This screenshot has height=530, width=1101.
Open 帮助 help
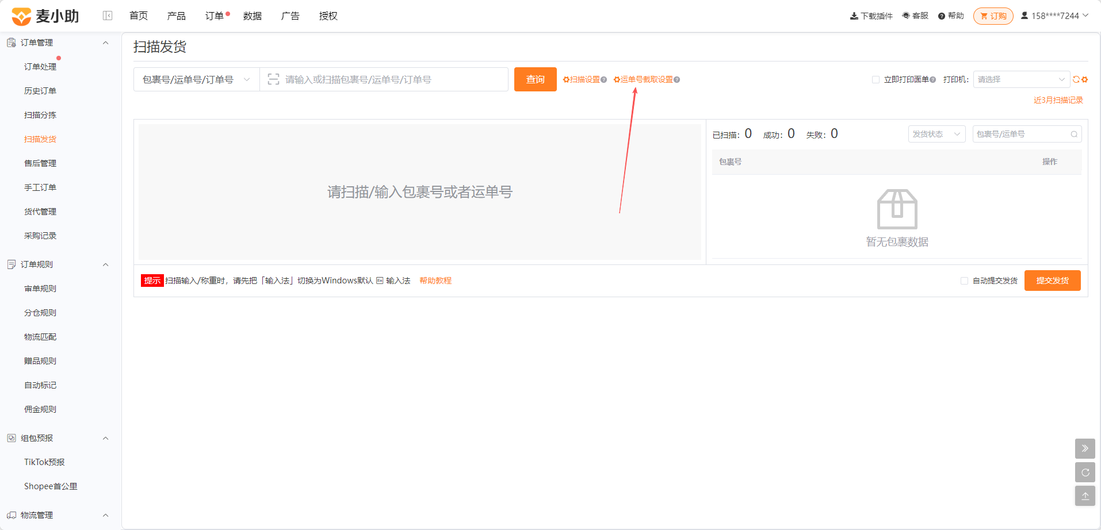coord(951,16)
